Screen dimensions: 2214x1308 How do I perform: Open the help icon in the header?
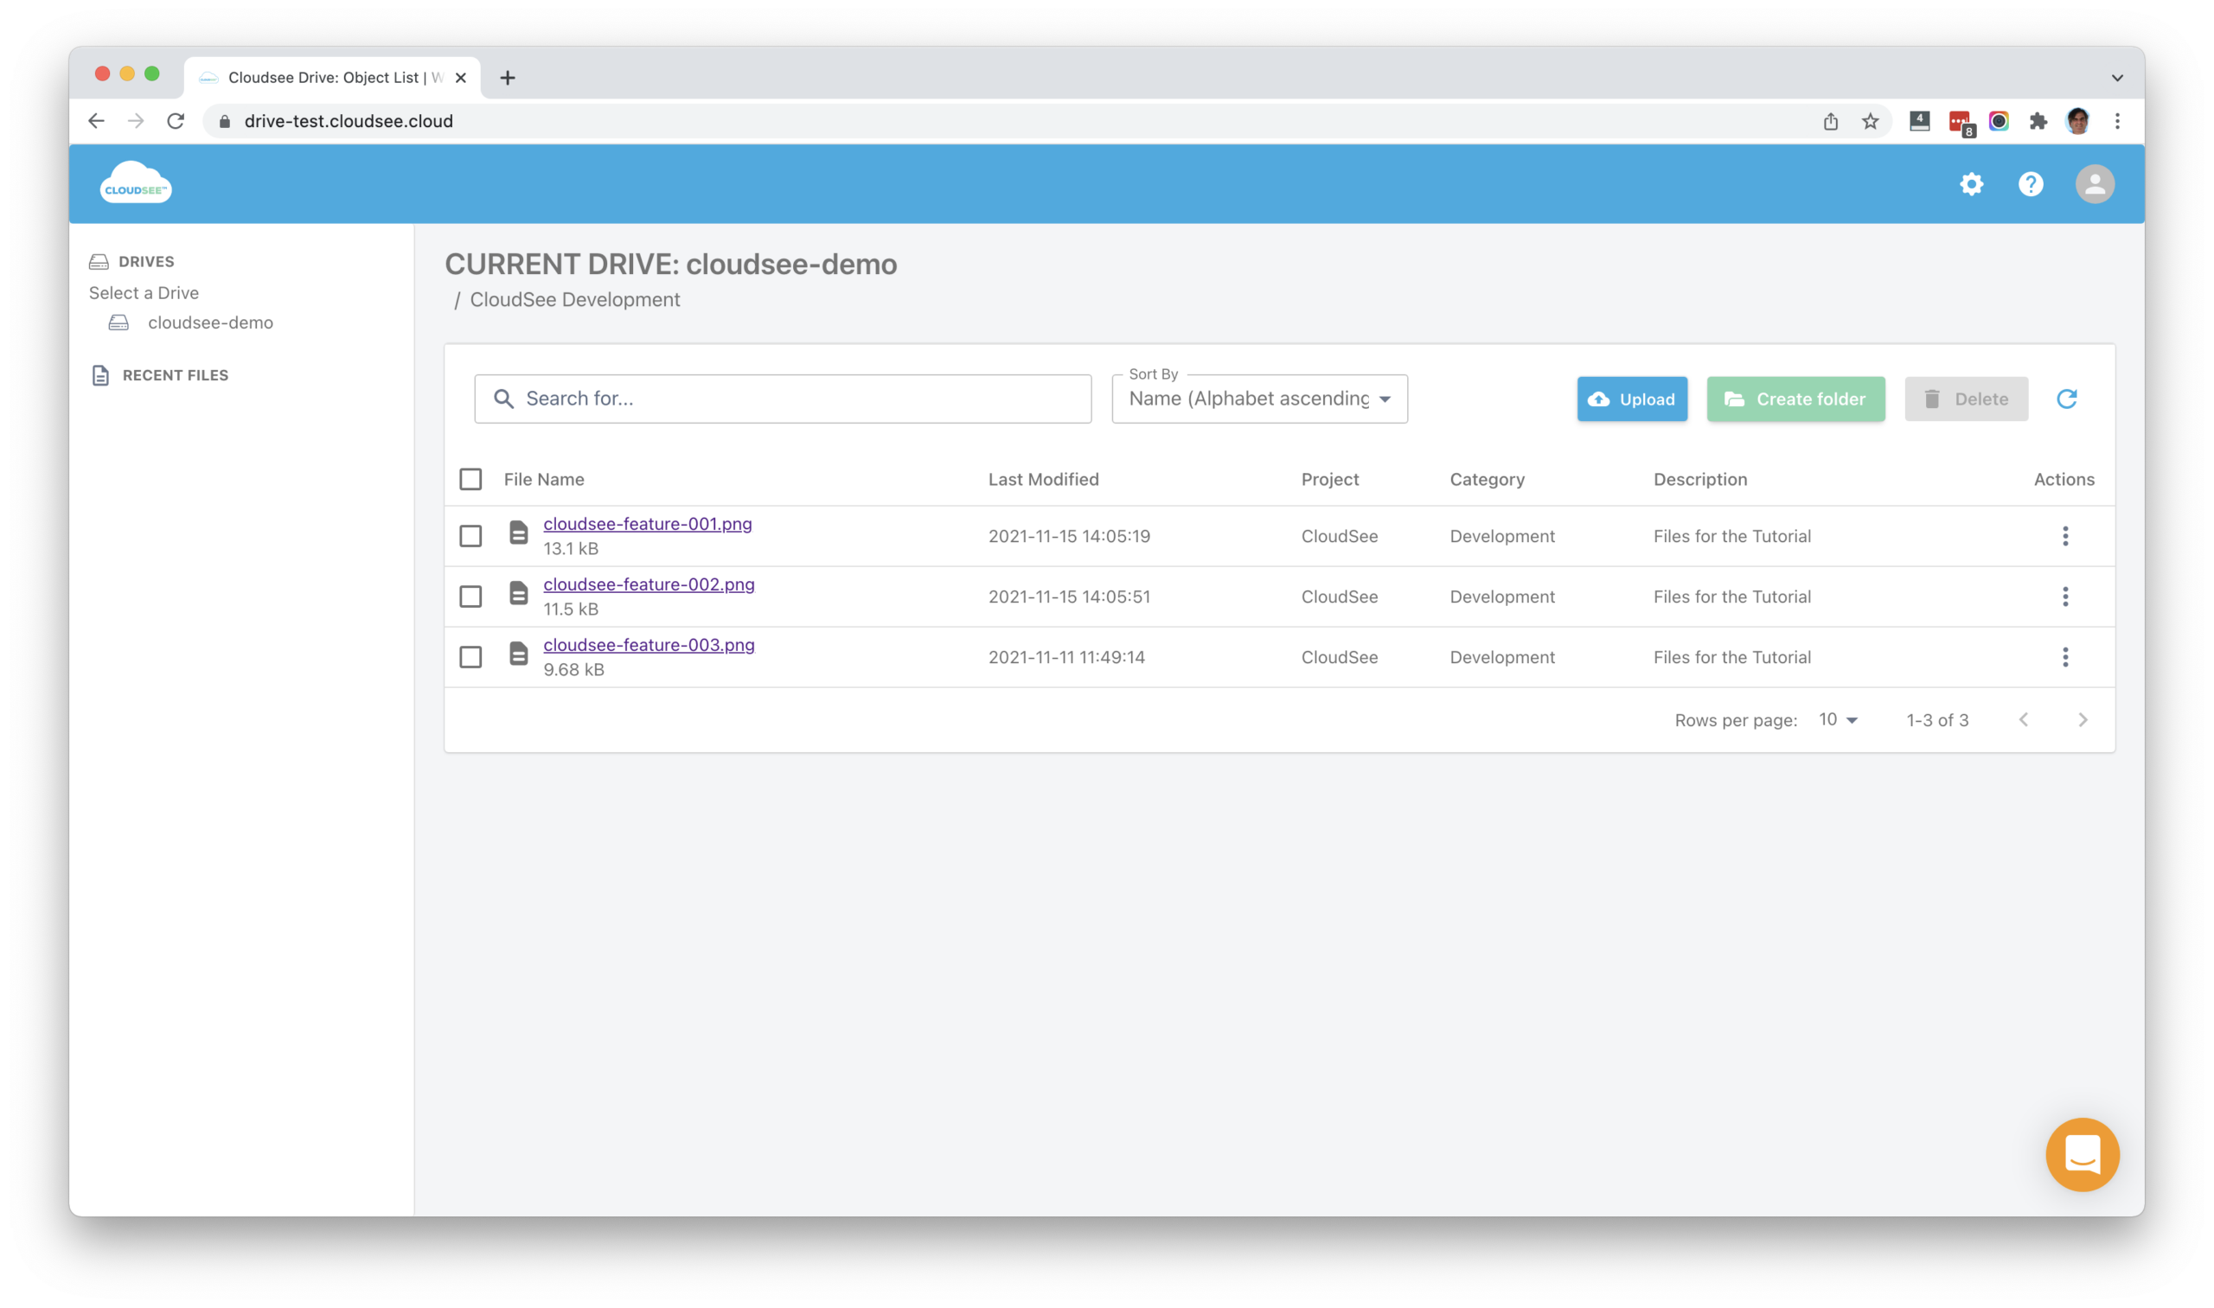point(2031,184)
